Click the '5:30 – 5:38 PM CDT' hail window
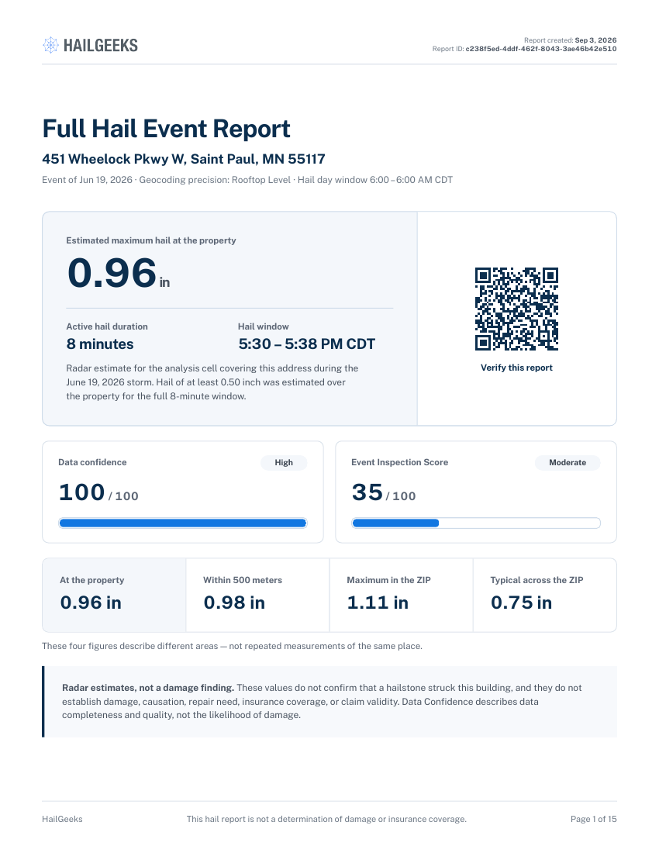The width and height of the screenshot is (659, 853). pos(307,344)
